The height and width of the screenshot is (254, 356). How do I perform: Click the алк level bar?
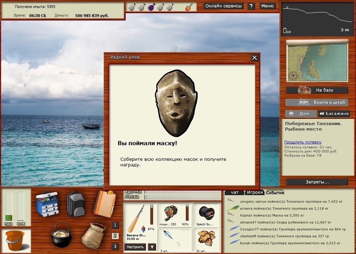point(21,206)
